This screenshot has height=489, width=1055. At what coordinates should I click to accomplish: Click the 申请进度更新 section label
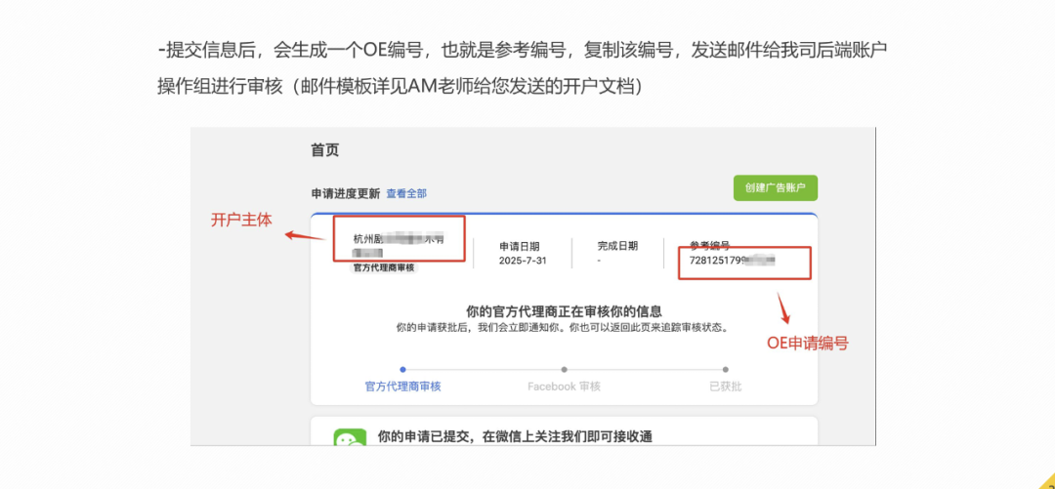click(346, 193)
